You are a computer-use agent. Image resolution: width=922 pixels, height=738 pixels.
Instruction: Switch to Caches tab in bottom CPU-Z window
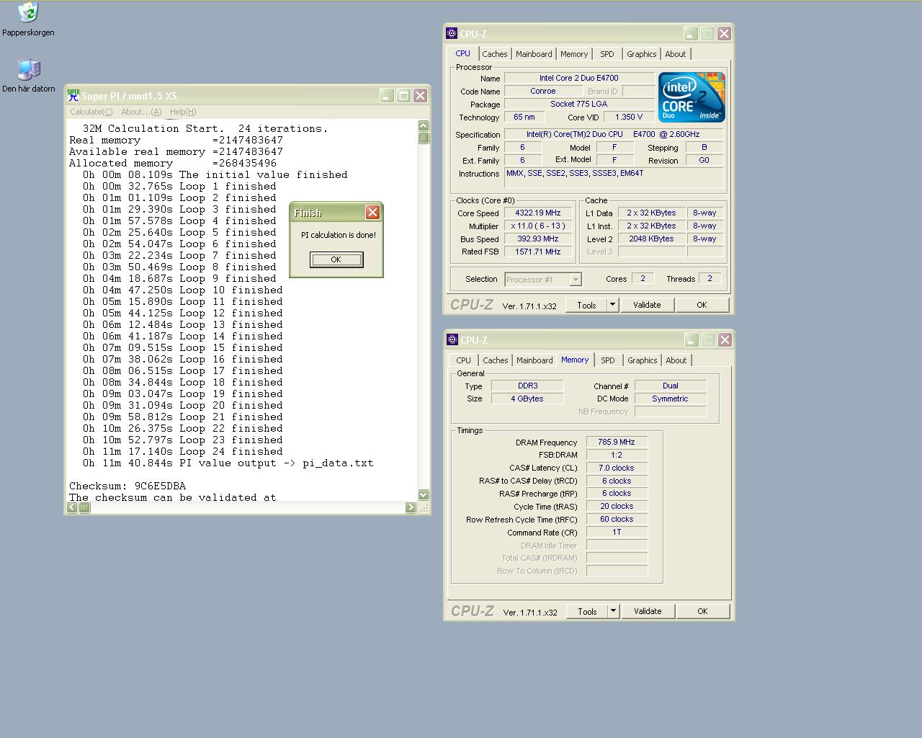[x=496, y=360]
